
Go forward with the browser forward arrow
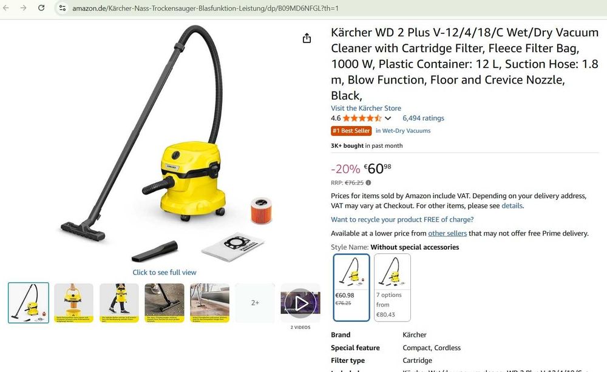tap(23, 8)
